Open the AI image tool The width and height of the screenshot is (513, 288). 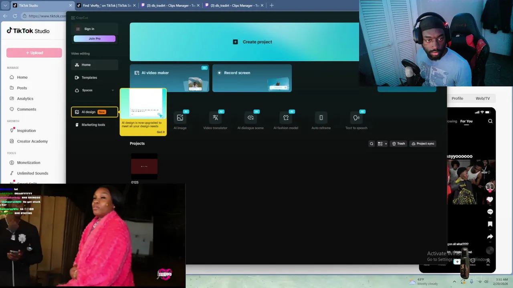[180, 120]
